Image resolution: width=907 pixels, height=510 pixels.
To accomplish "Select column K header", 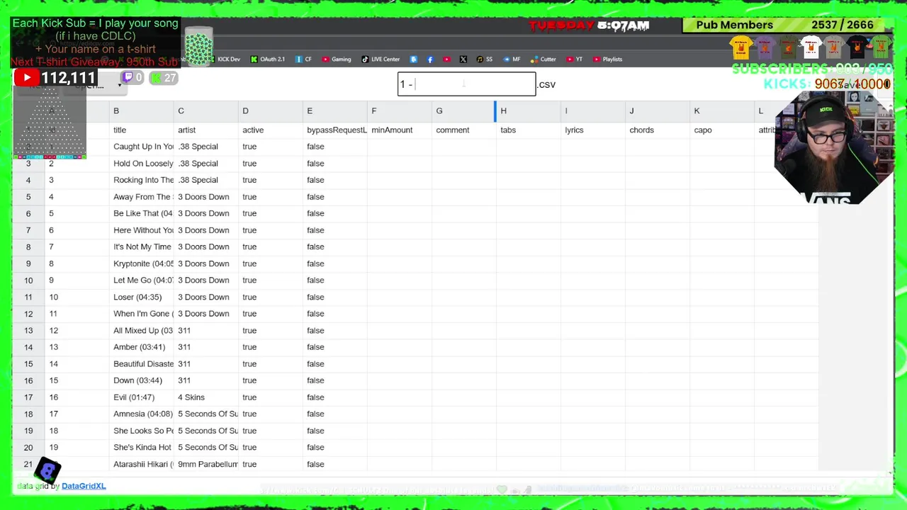I will (x=722, y=111).
